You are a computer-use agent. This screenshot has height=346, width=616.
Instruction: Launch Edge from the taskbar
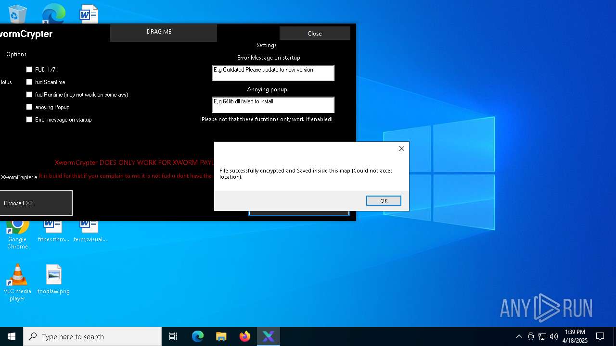point(198,336)
